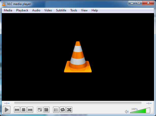
Task: Show extended settings and equalizer
Action: coord(46,110)
